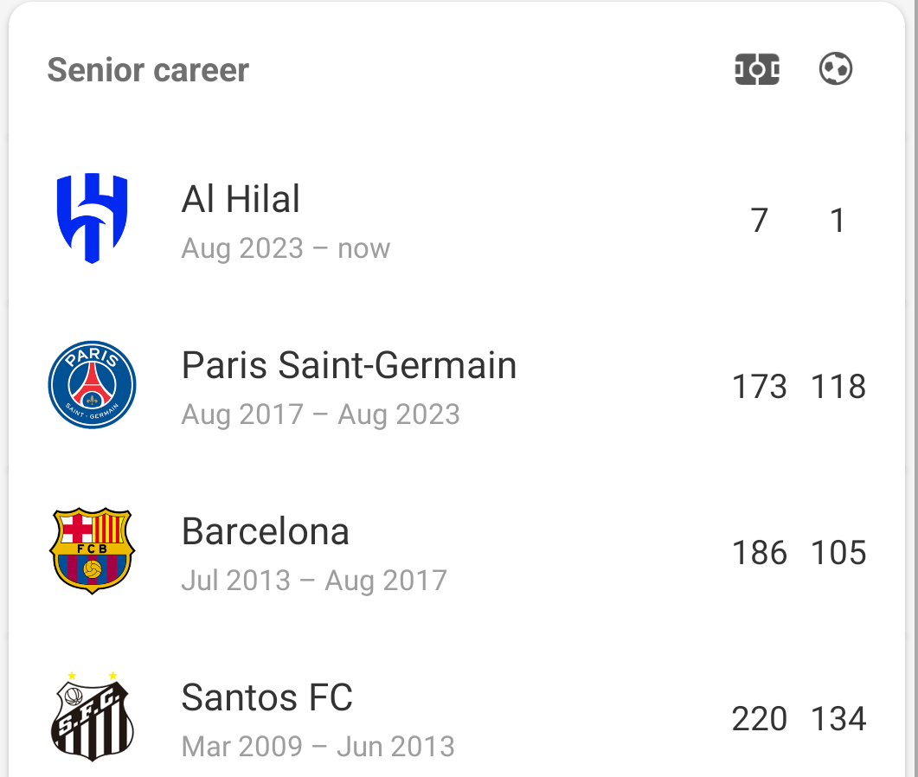The width and height of the screenshot is (918, 777).
Task: Click the 186 appearances value for Barcelona
Action: point(760,553)
